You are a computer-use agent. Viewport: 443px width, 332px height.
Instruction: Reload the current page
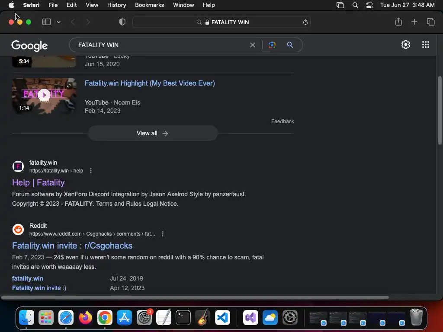pyautogui.click(x=305, y=22)
